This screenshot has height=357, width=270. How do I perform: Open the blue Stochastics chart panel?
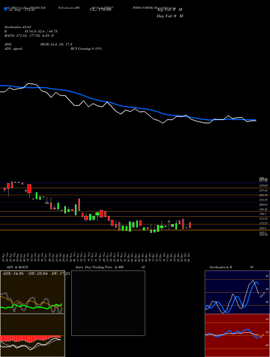click(x=237, y=292)
